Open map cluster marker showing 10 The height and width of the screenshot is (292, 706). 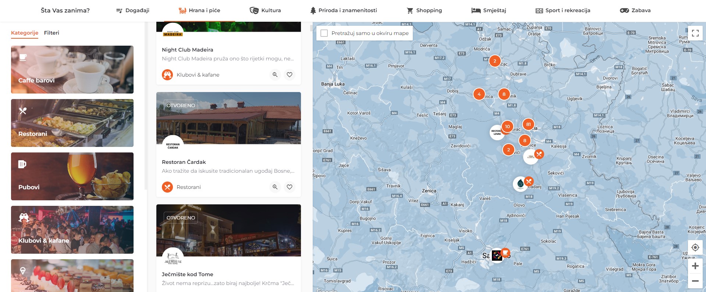[x=507, y=127]
